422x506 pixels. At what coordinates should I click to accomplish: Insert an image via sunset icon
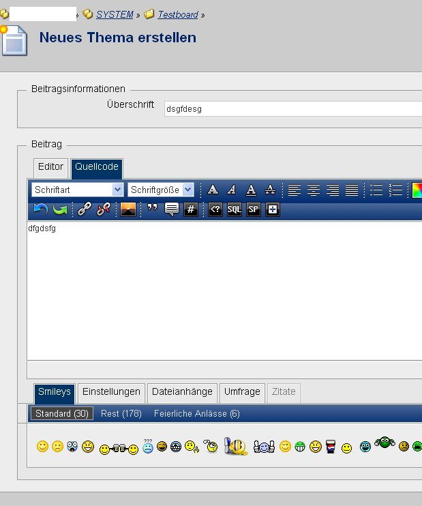point(127,209)
